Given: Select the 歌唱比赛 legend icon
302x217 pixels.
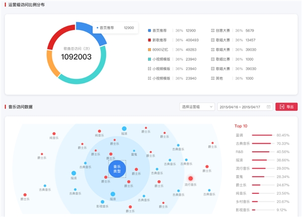Looking at the screenshot, I should [x=212, y=59].
